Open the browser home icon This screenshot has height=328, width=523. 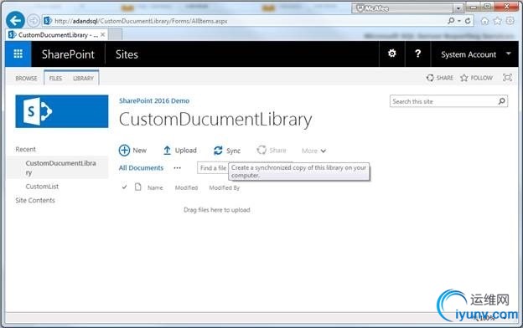tap(484, 21)
